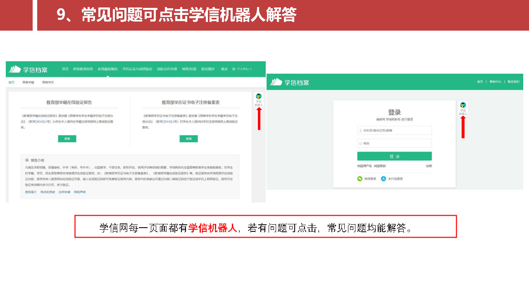Viewport: 529px width, 298px height.
Task: Focus the 密码 password field
Action: [394, 143]
